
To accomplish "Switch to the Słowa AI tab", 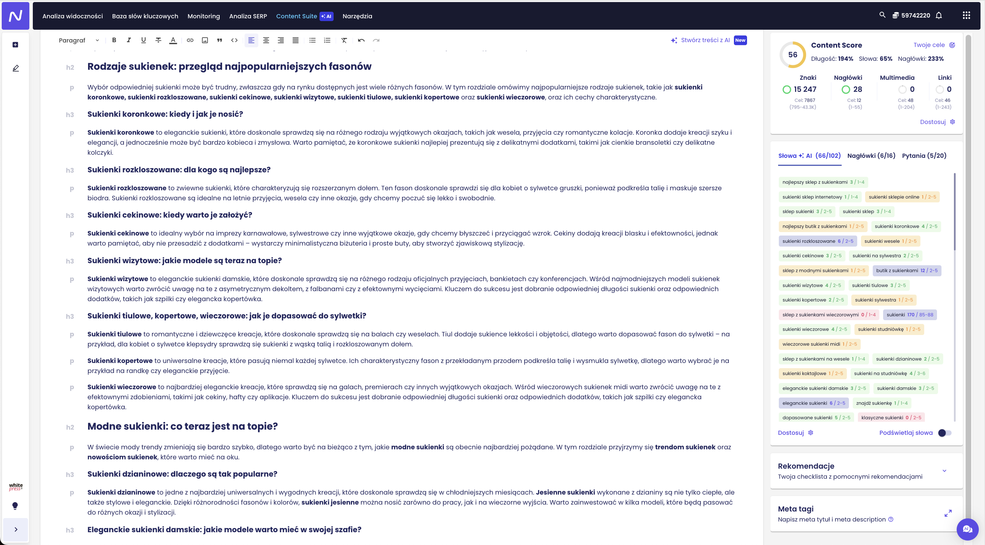I will pos(810,156).
